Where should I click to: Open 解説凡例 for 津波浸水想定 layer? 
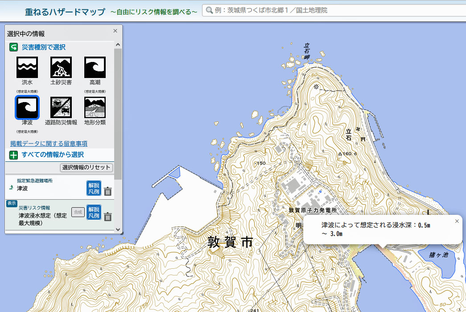pos(94,212)
